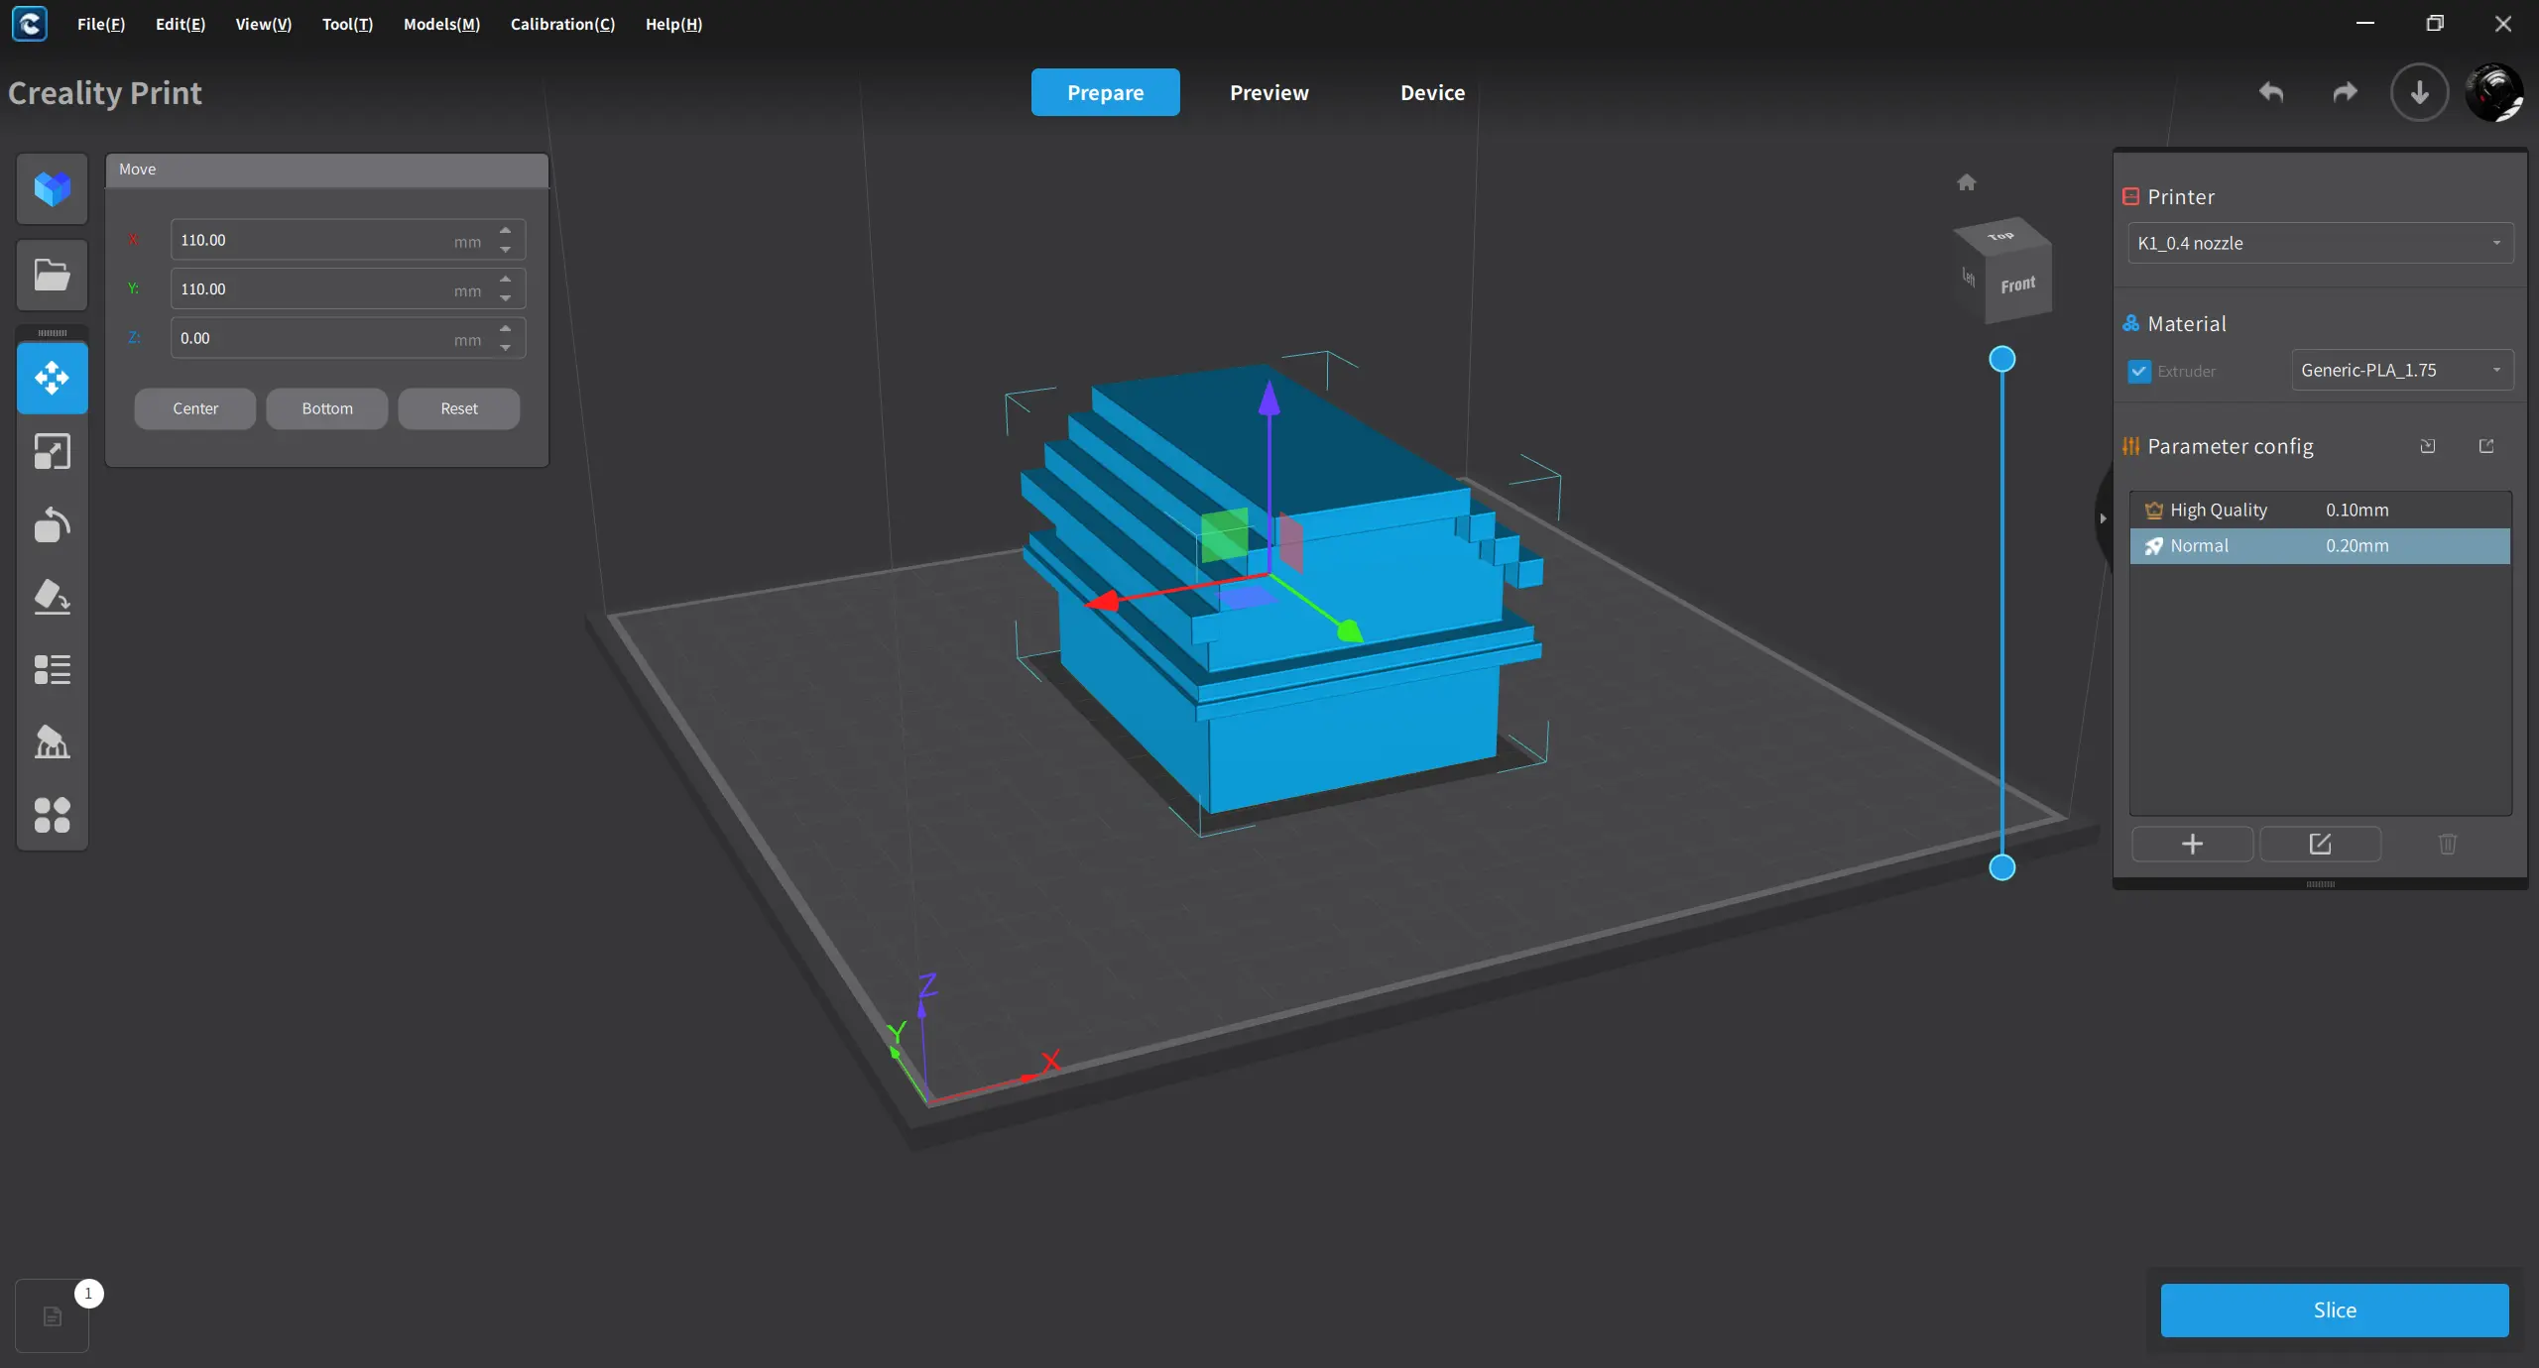Click the Top face of view cube
2539x1368 pixels.
click(x=2001, y=236)
